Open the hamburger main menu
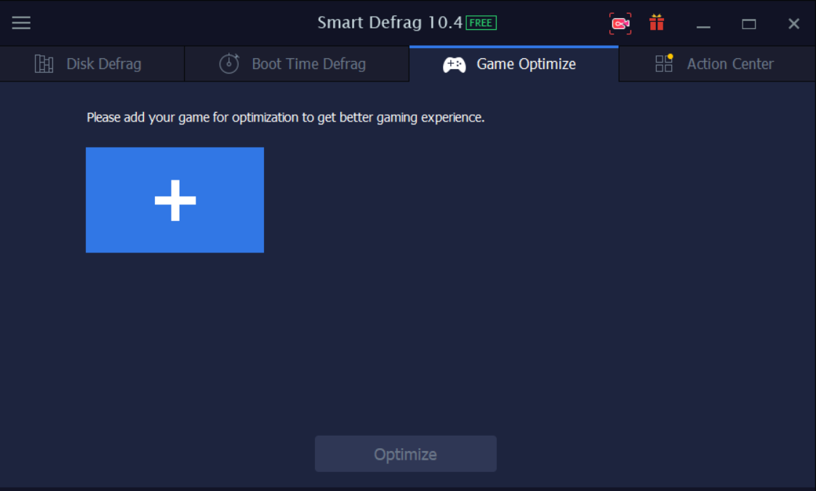The image size is (816, 491). click(x=21, y=23)
